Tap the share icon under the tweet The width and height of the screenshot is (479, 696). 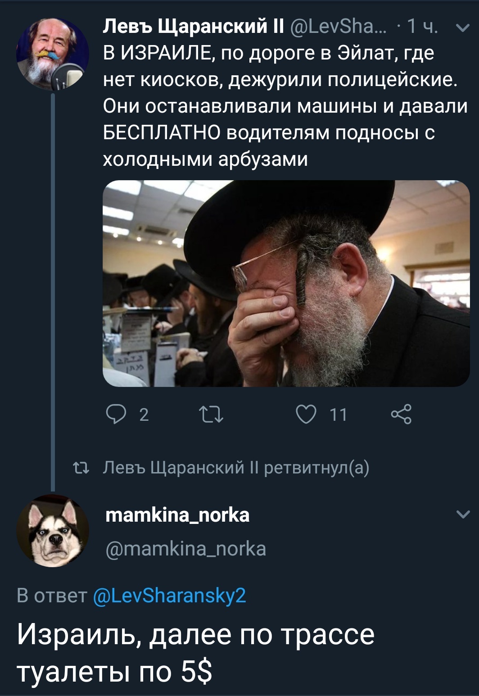401,414
